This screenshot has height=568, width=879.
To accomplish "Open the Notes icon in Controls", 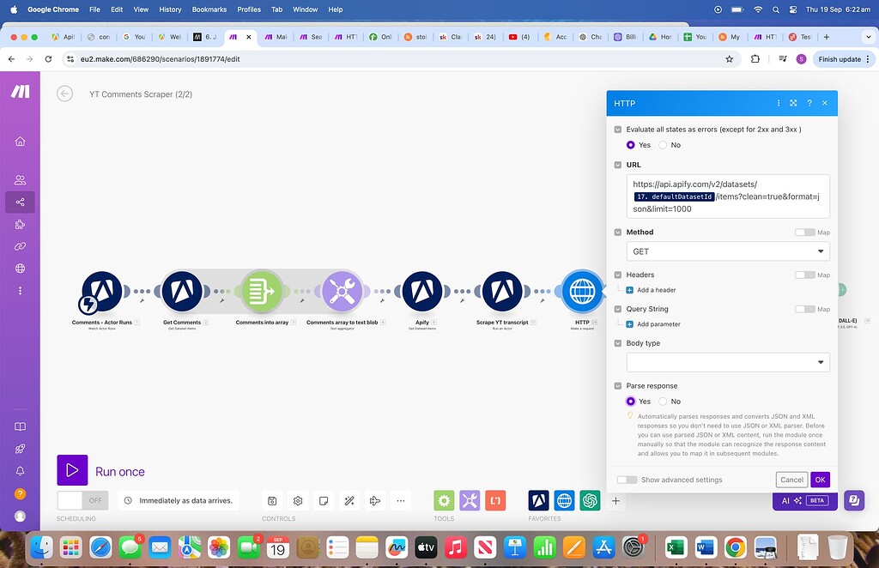I will coord(324,500).
